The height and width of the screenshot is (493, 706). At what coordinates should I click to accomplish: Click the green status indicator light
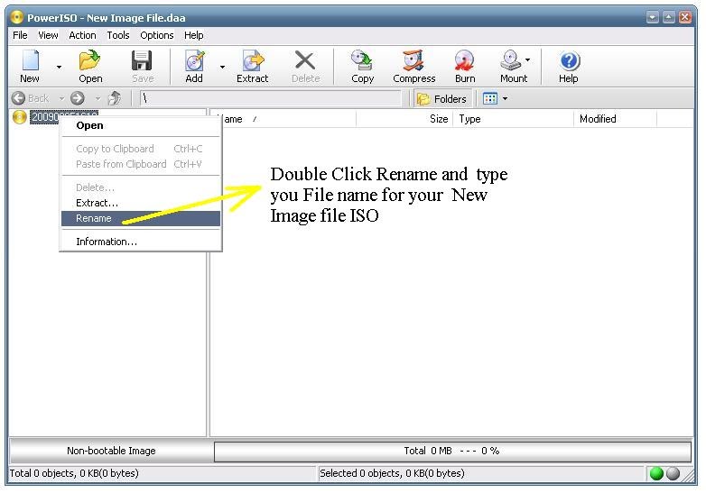click(657, 473)
